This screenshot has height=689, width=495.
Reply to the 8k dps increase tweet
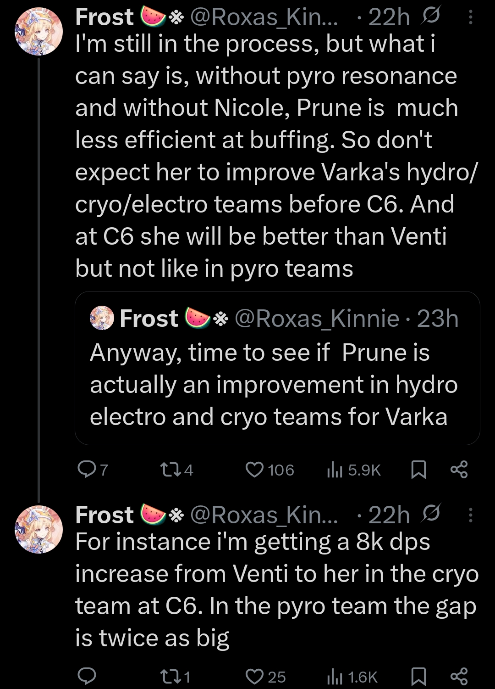(x=86, y=676)
